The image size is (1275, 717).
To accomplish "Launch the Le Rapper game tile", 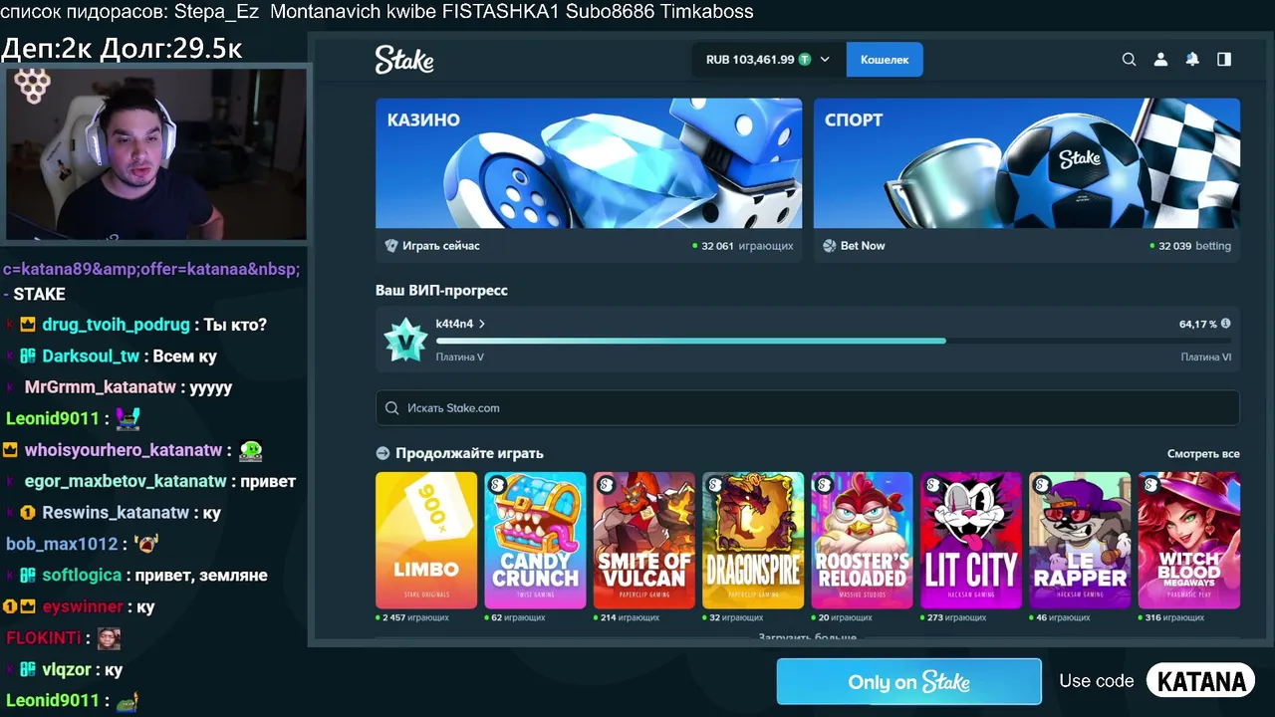I will [x=1080, y=540].
